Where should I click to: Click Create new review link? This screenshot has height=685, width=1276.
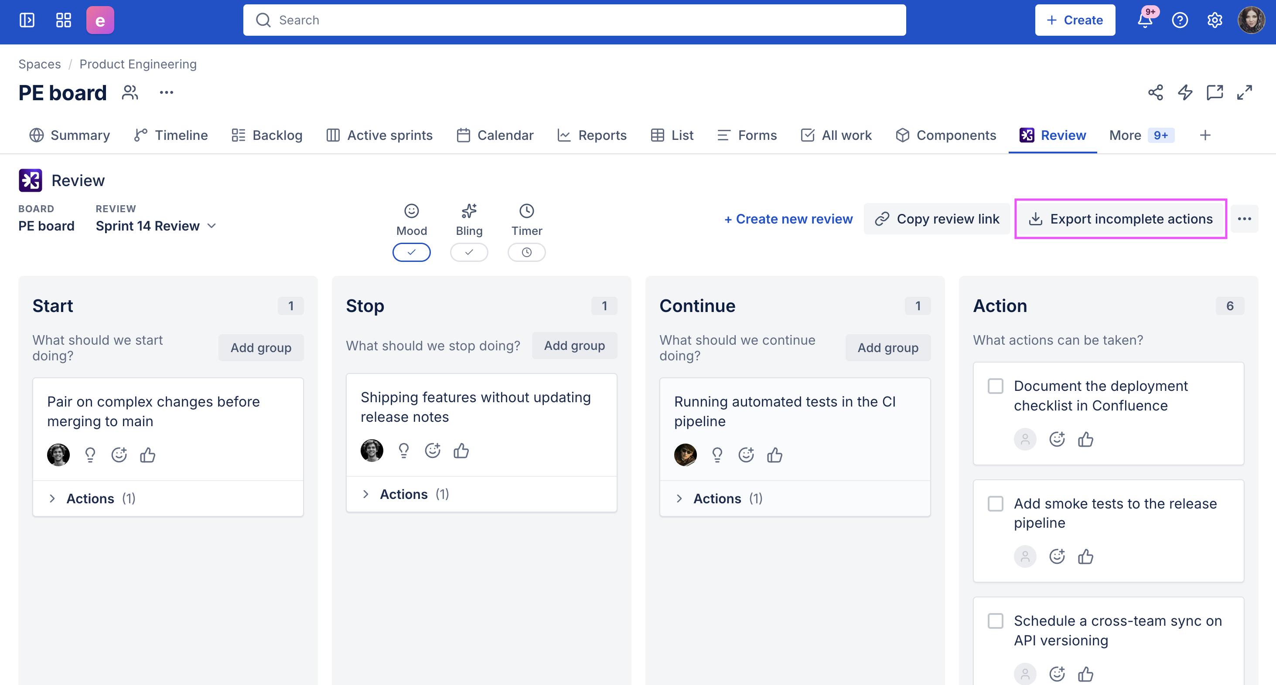point(788,219)
